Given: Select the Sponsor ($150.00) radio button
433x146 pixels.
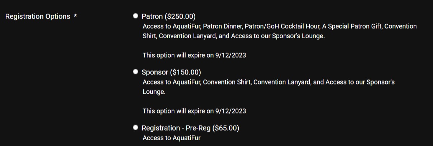Looking at the screenshot, I should [135, 72].
